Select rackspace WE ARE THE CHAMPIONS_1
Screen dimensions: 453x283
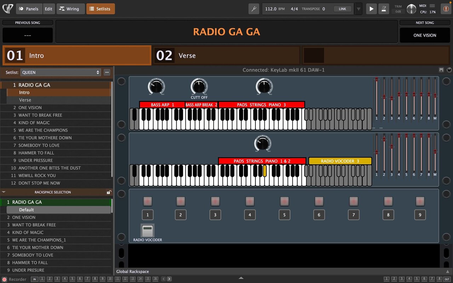[x=56, y=240]
